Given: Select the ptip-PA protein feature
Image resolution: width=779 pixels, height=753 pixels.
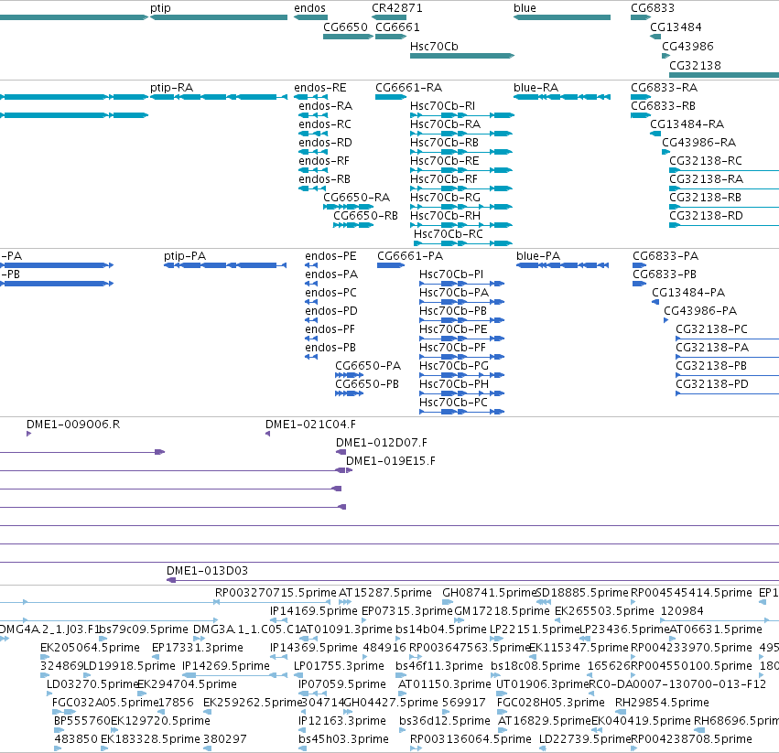Looking at the screenshot, I should pos(225,265).
